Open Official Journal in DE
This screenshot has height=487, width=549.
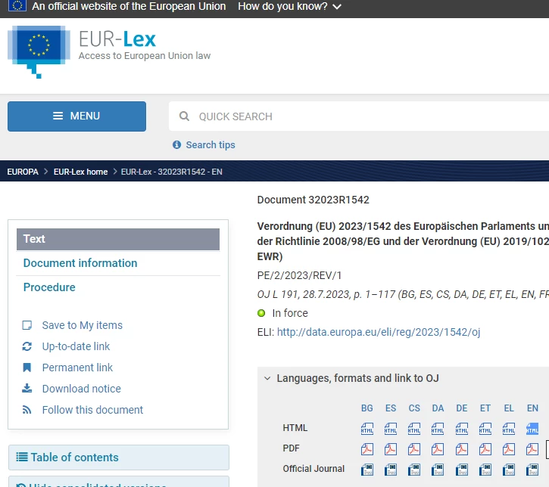coord(461,470)
